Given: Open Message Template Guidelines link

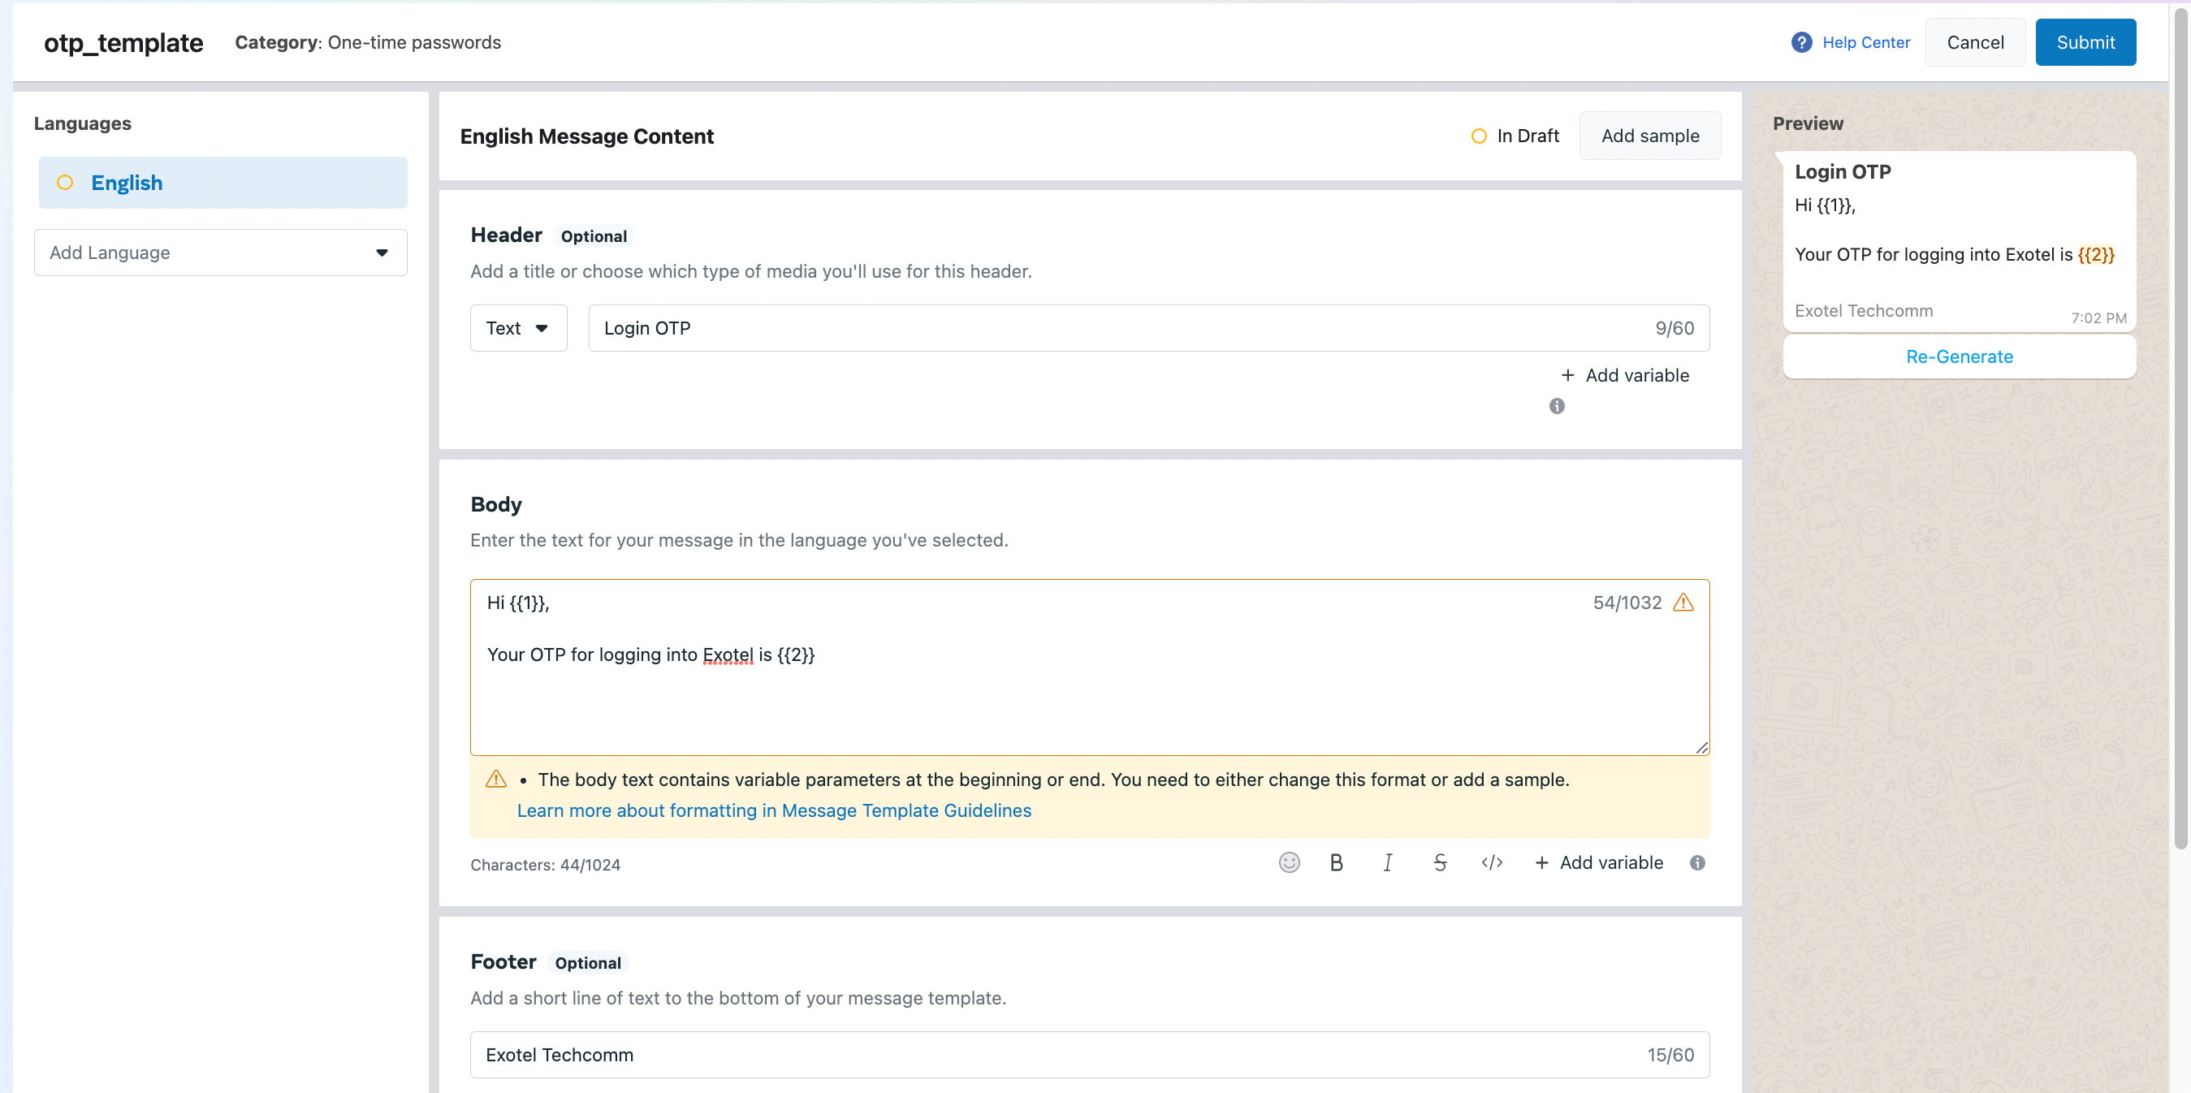Looking at the screenshot, I should 773,810.
